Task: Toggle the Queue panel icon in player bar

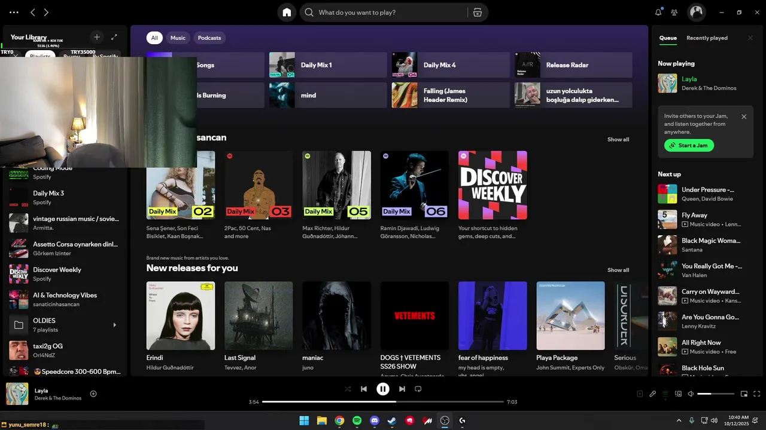Action: [665, 394]
